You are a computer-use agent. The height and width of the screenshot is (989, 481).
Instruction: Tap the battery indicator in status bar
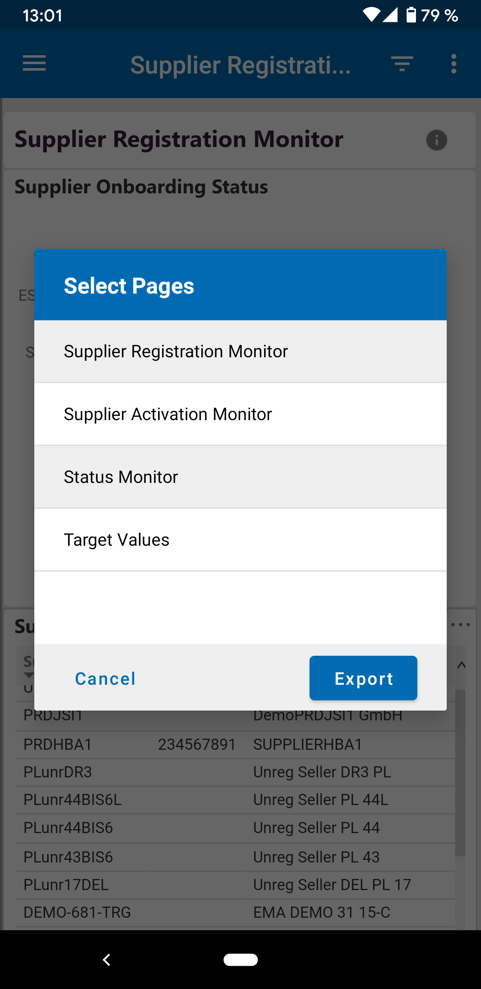tap(411, 15)
